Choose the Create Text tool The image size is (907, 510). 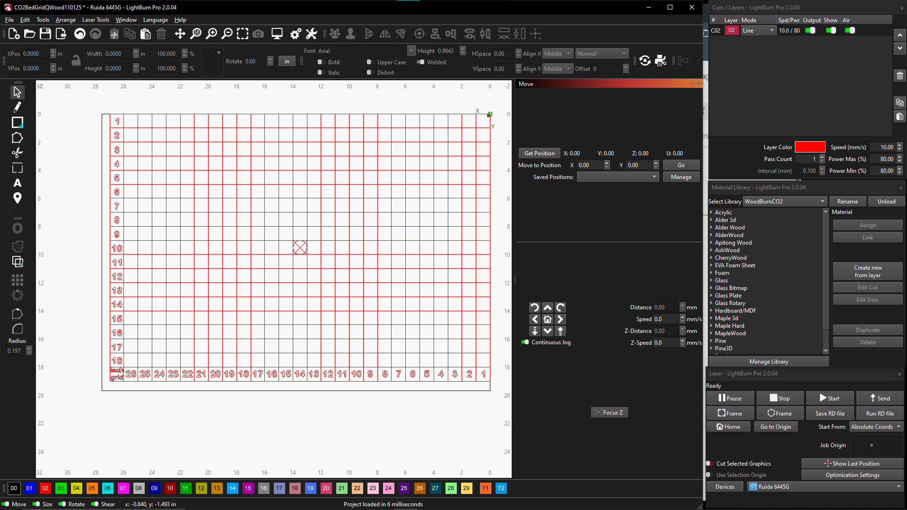[x=17, y=183]
